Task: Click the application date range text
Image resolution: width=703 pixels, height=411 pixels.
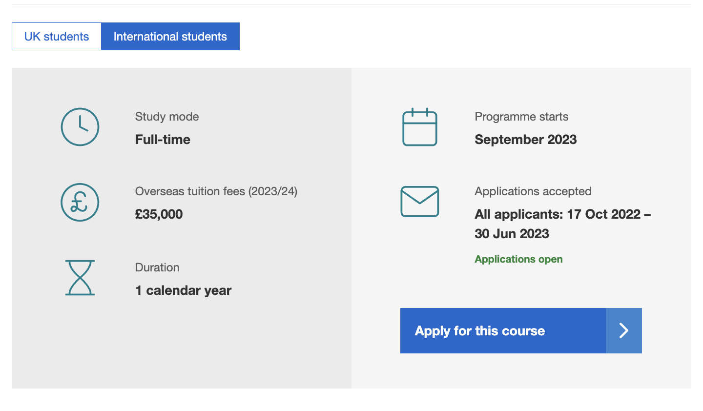Action: (562, 224)
